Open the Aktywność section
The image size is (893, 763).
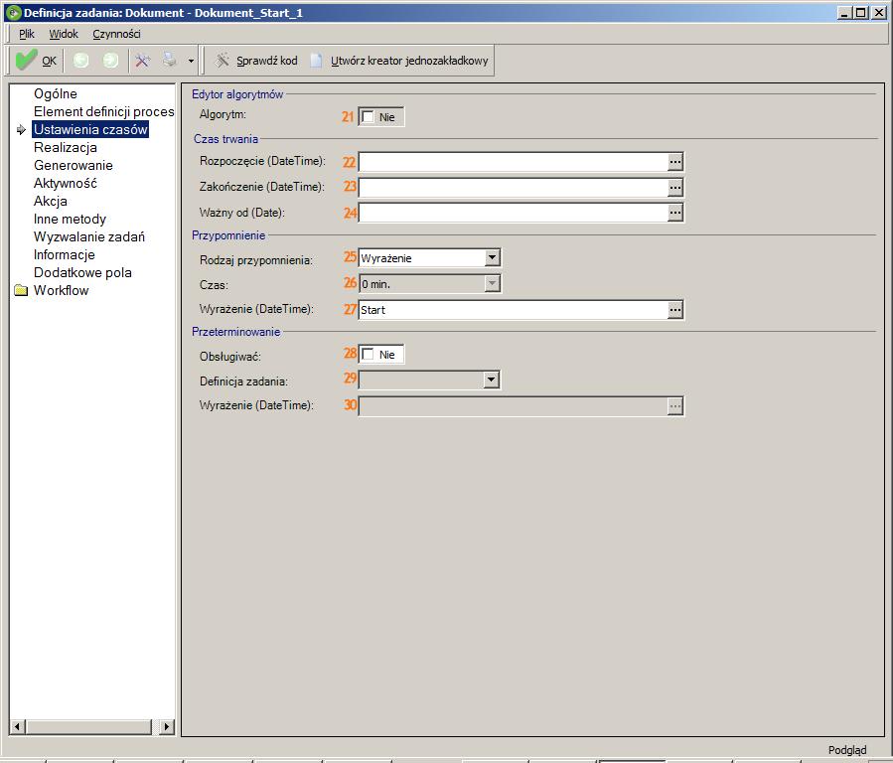point(65,184)
